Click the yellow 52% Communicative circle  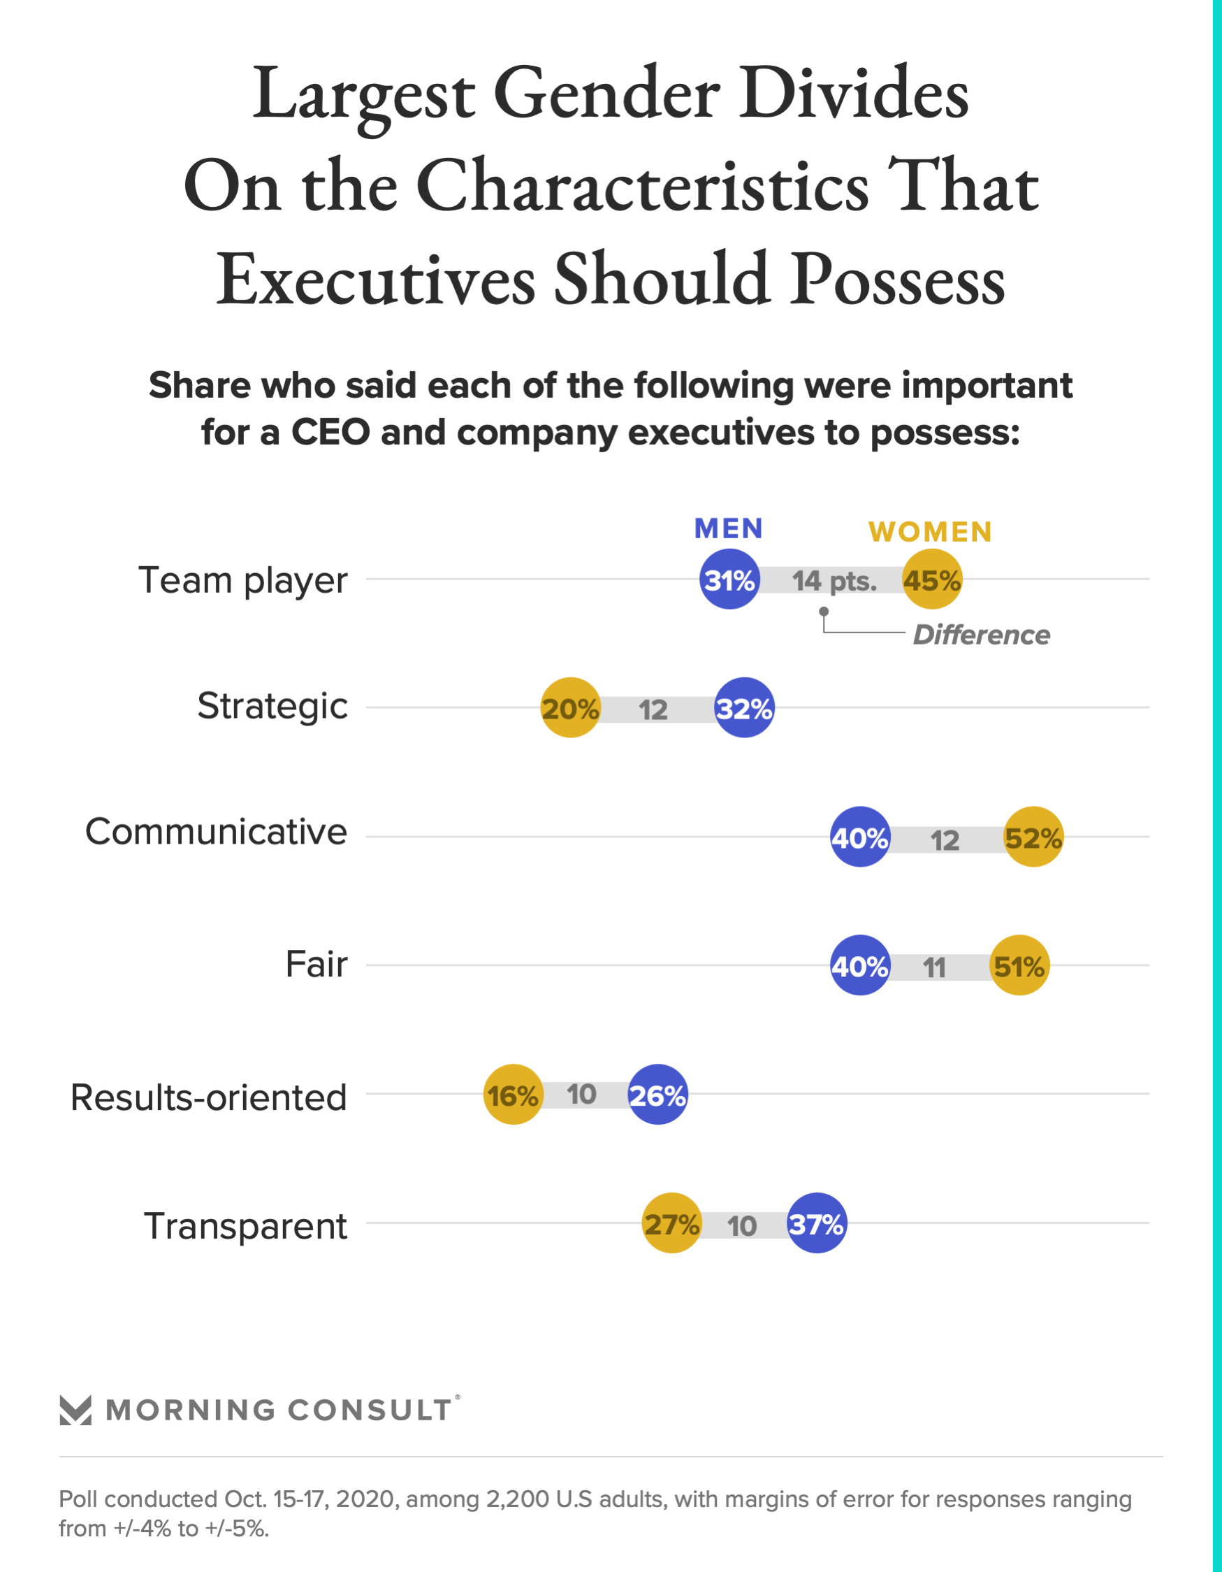(x=1033, y=837)
